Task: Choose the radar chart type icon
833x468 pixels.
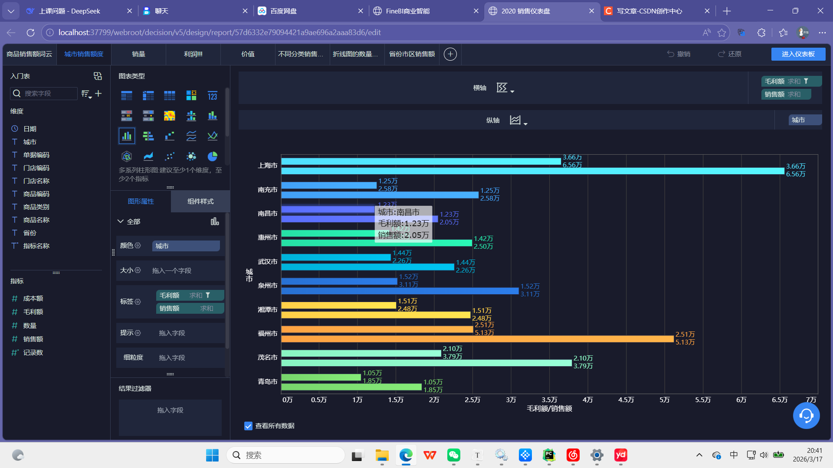Action: [x=127, y=156]
